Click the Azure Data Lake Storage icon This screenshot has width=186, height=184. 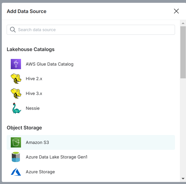pyautogui.click(x=16, y=157)
